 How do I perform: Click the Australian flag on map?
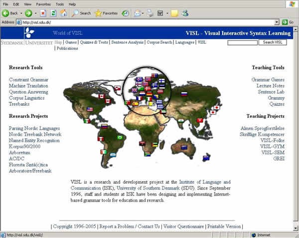click(x=184, y=147)
